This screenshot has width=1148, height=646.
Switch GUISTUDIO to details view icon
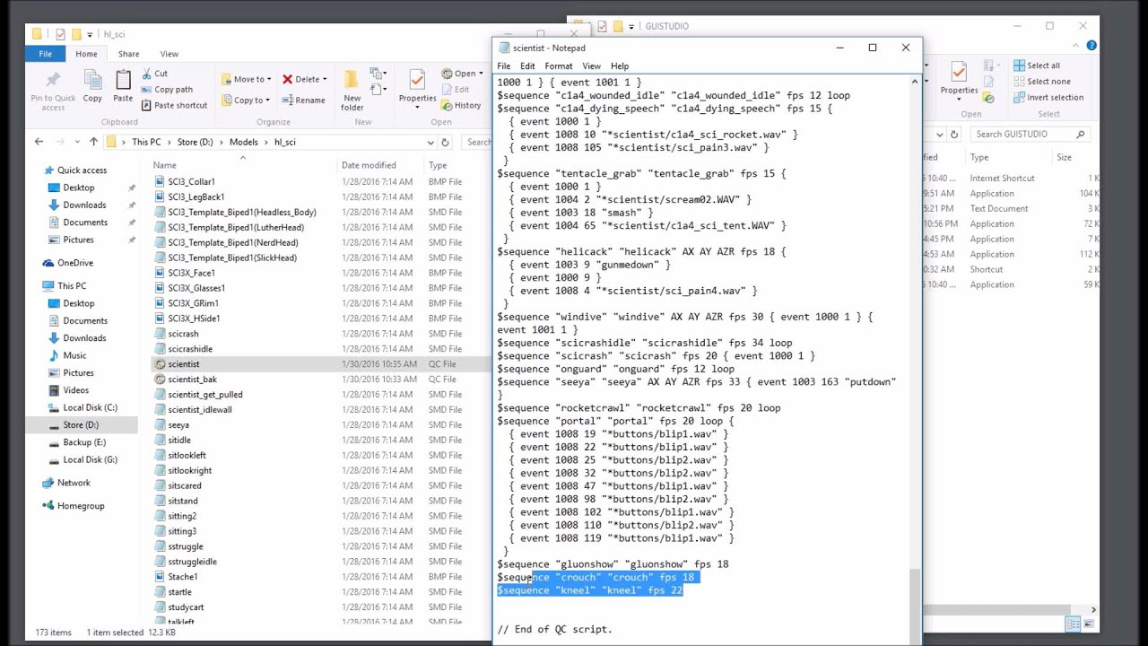click(x=1074, y=624)
